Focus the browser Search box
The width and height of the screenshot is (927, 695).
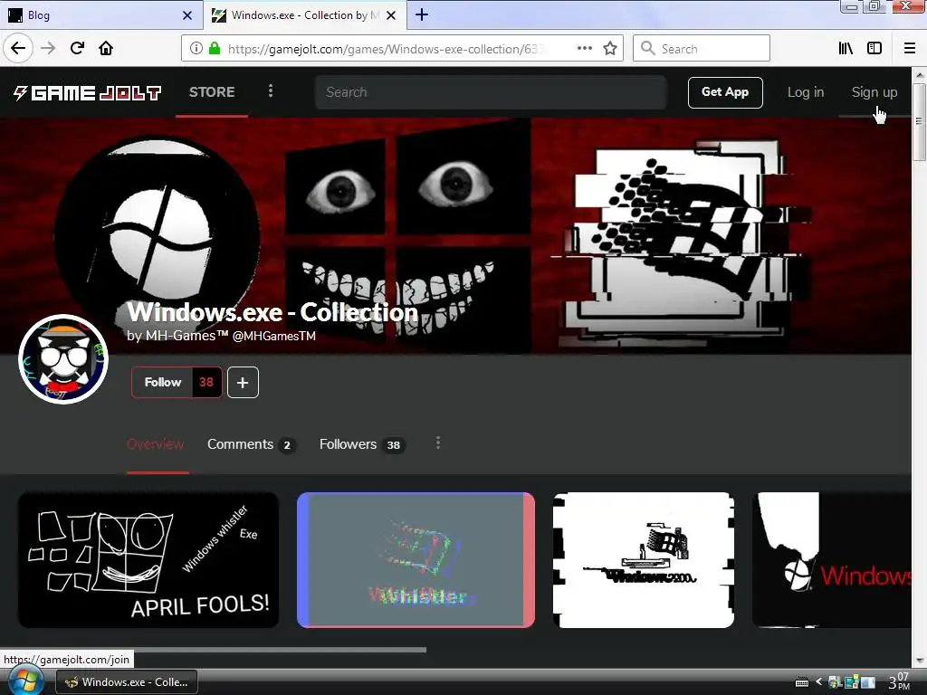(702, 49)
